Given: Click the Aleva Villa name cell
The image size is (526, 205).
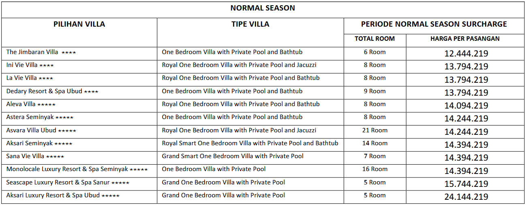Looking at the screenshot, I should (x=31, y=104).
